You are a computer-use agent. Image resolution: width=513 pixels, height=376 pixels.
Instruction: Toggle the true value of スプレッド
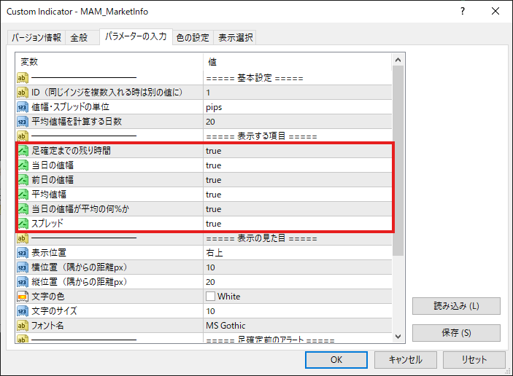point(298,224)
